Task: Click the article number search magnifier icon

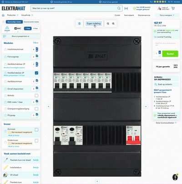Action: pyautogui.click(x=156, y=85)
